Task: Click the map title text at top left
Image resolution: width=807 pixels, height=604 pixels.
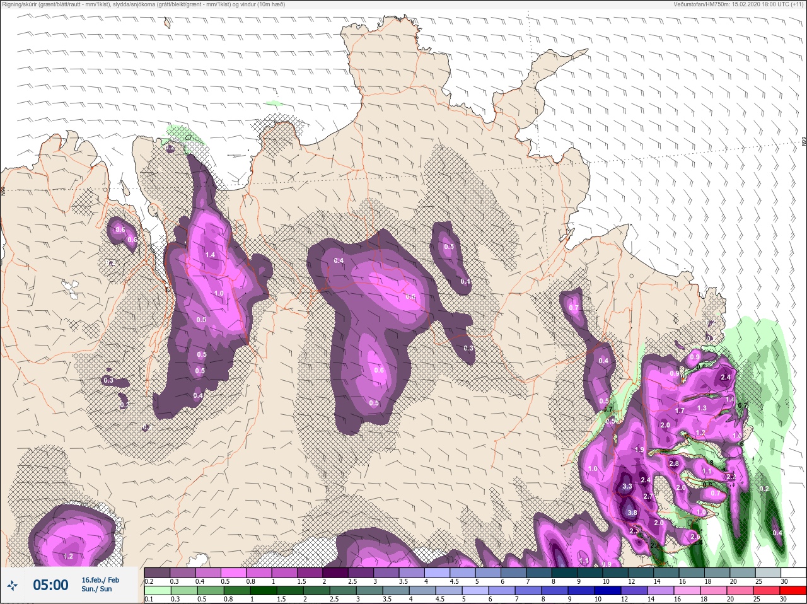Action: (144, 4)
